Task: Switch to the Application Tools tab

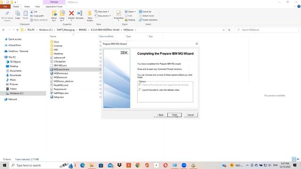Action: pyautogui.click(x=54, y=7)
